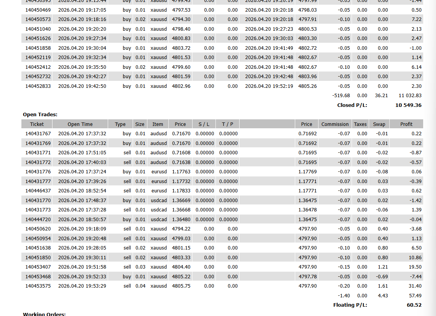Select ticket 140452833
Screen dimensions: 436x316
point(38,86)
